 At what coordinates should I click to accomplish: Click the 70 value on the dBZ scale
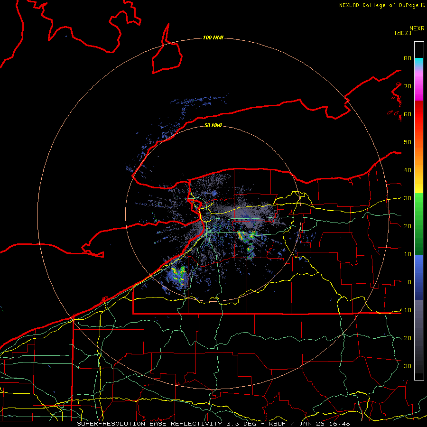[408, 86]
